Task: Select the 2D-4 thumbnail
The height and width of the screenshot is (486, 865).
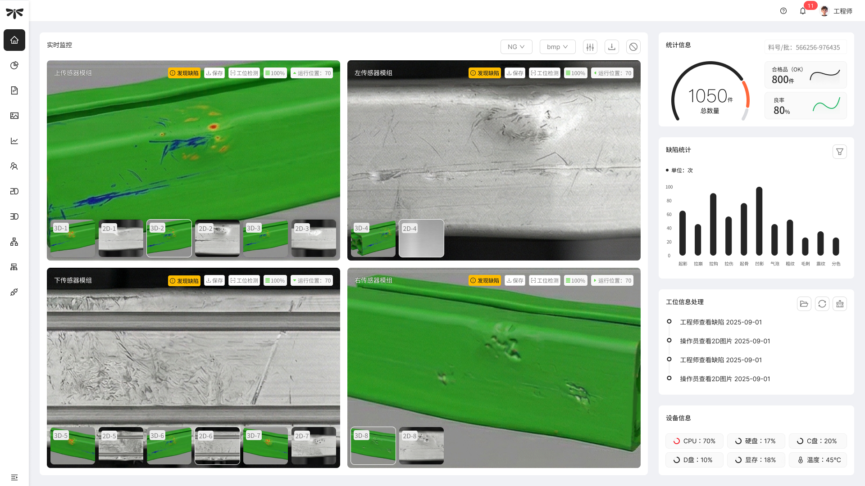Action: [421, 238]
